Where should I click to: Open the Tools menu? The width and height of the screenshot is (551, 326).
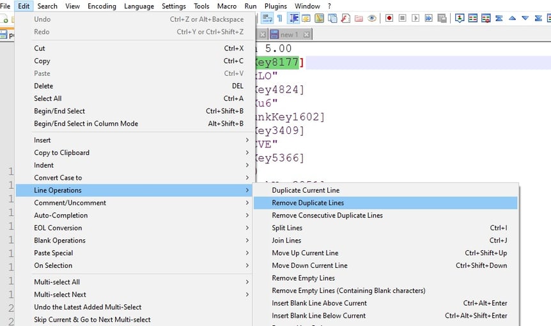click(x=201, y=6)
